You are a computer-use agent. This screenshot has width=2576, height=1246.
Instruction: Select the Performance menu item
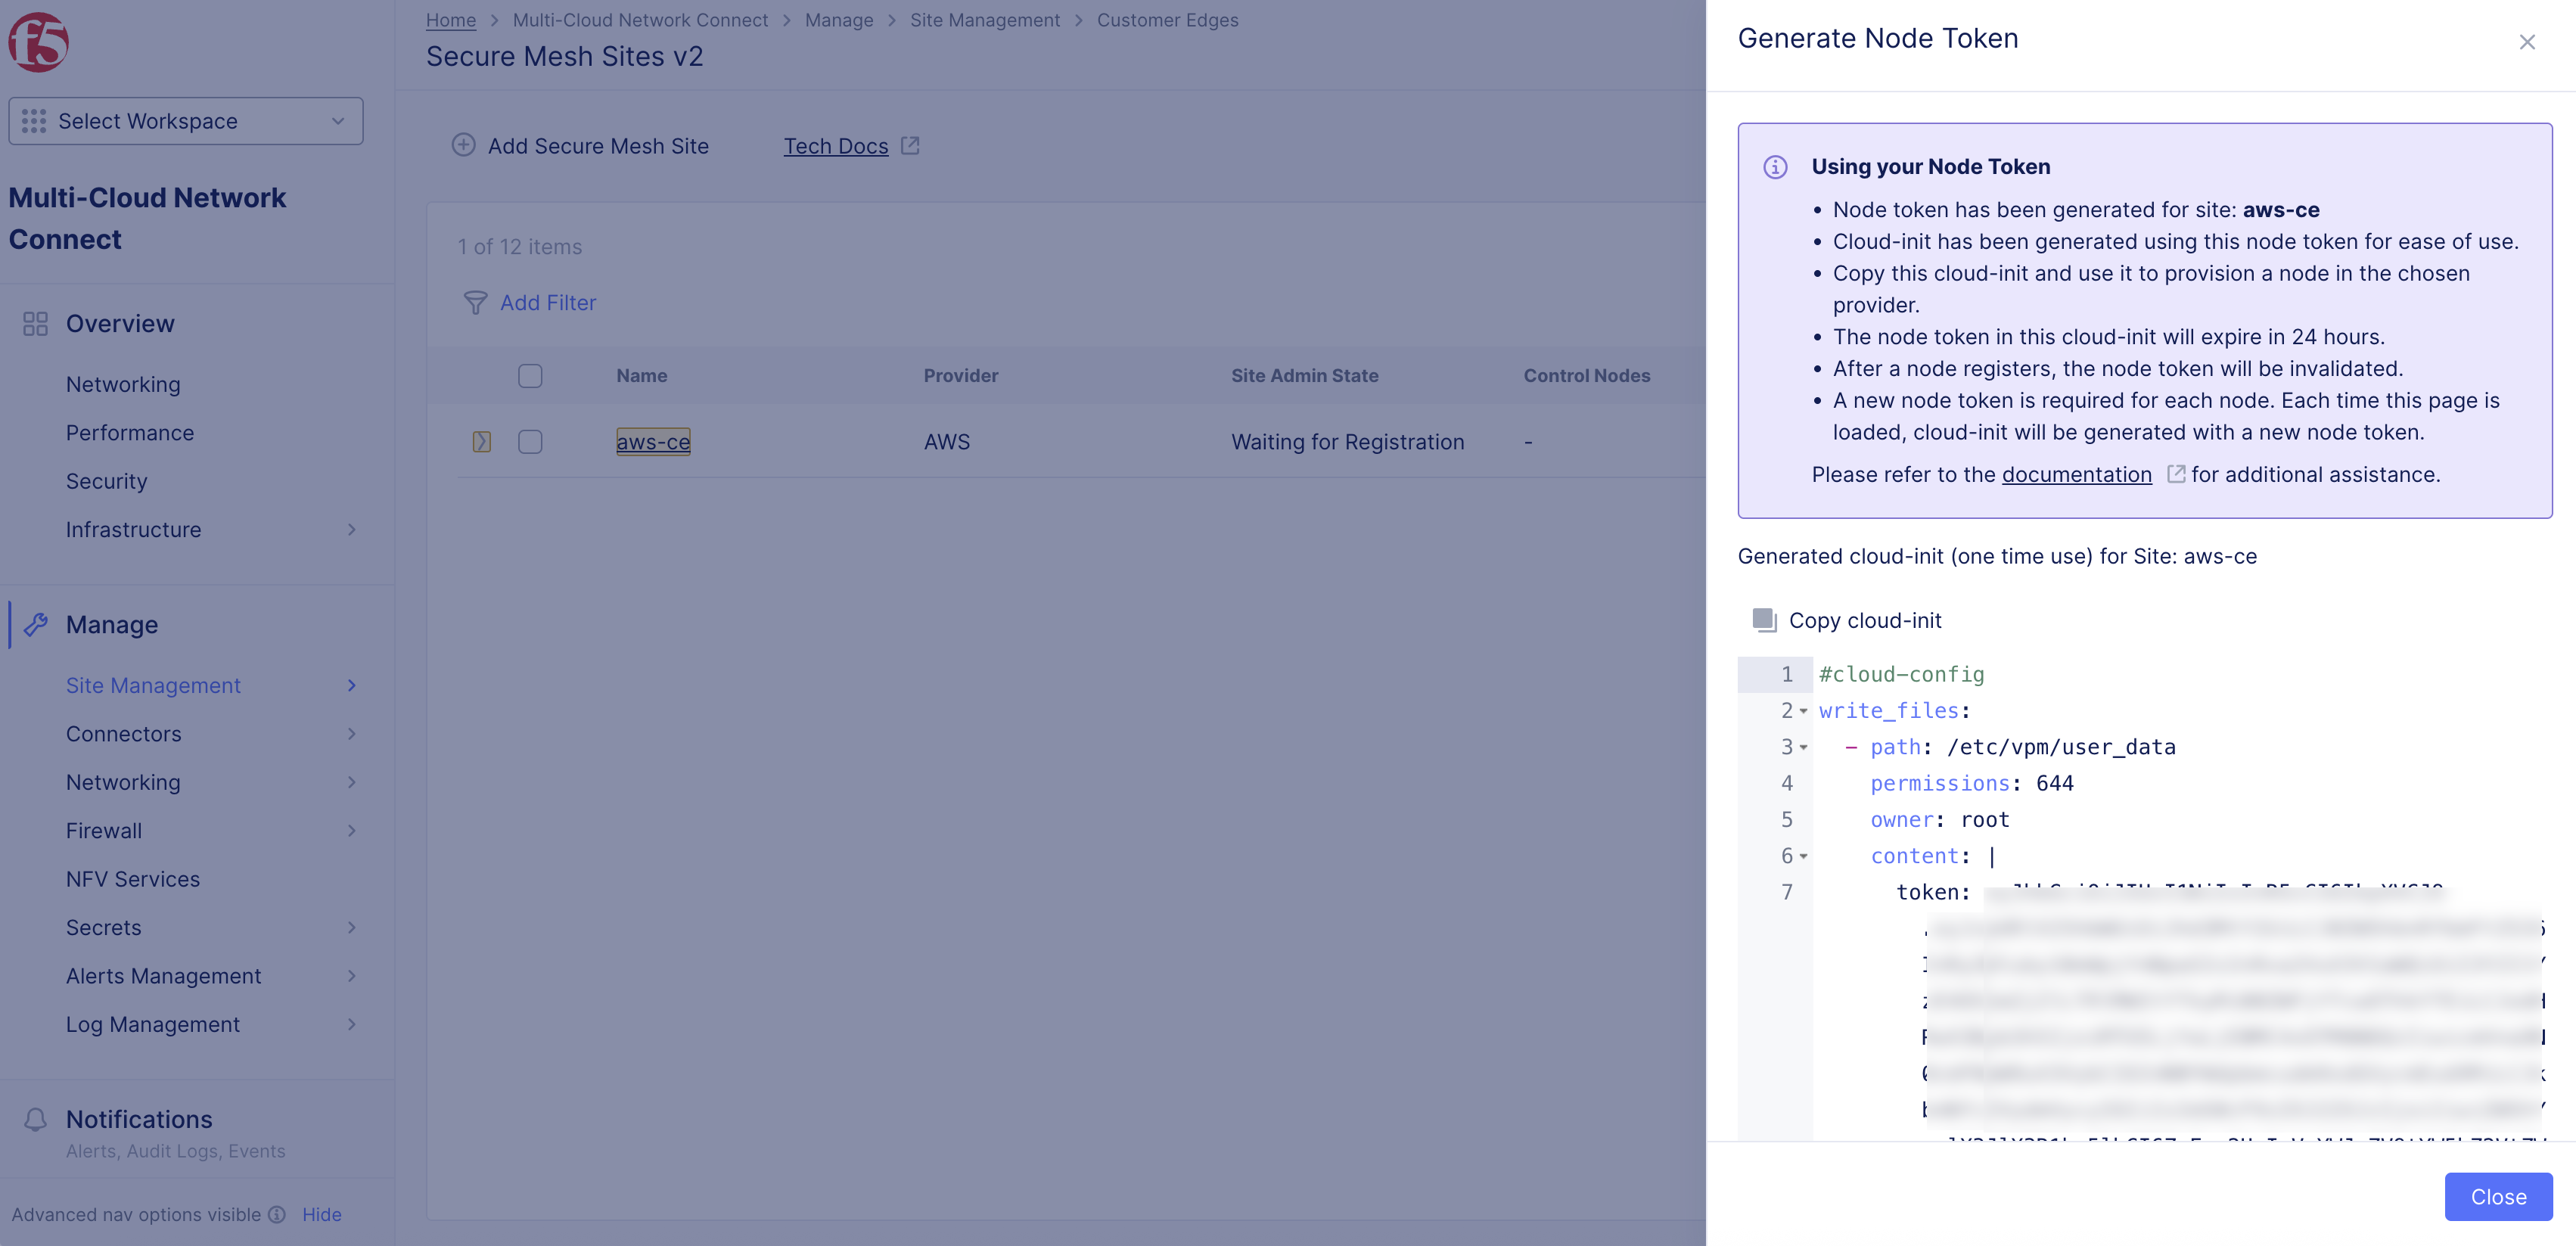click(130, 433)
